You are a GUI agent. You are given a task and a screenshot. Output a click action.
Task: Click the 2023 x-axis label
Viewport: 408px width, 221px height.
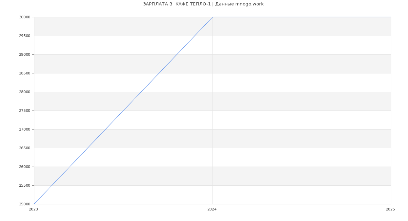[x=33, y=209]
